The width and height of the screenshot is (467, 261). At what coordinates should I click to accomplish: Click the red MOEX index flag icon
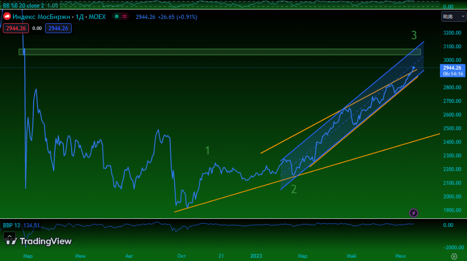[x=7, y=17]
